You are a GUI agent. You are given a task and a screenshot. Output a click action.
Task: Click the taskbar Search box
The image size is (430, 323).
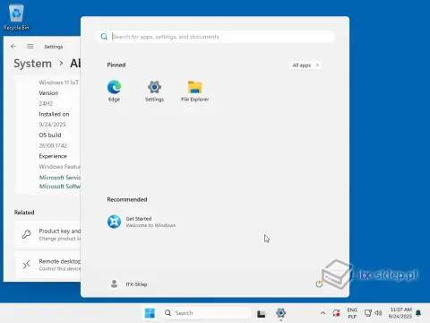click(206, 313)
